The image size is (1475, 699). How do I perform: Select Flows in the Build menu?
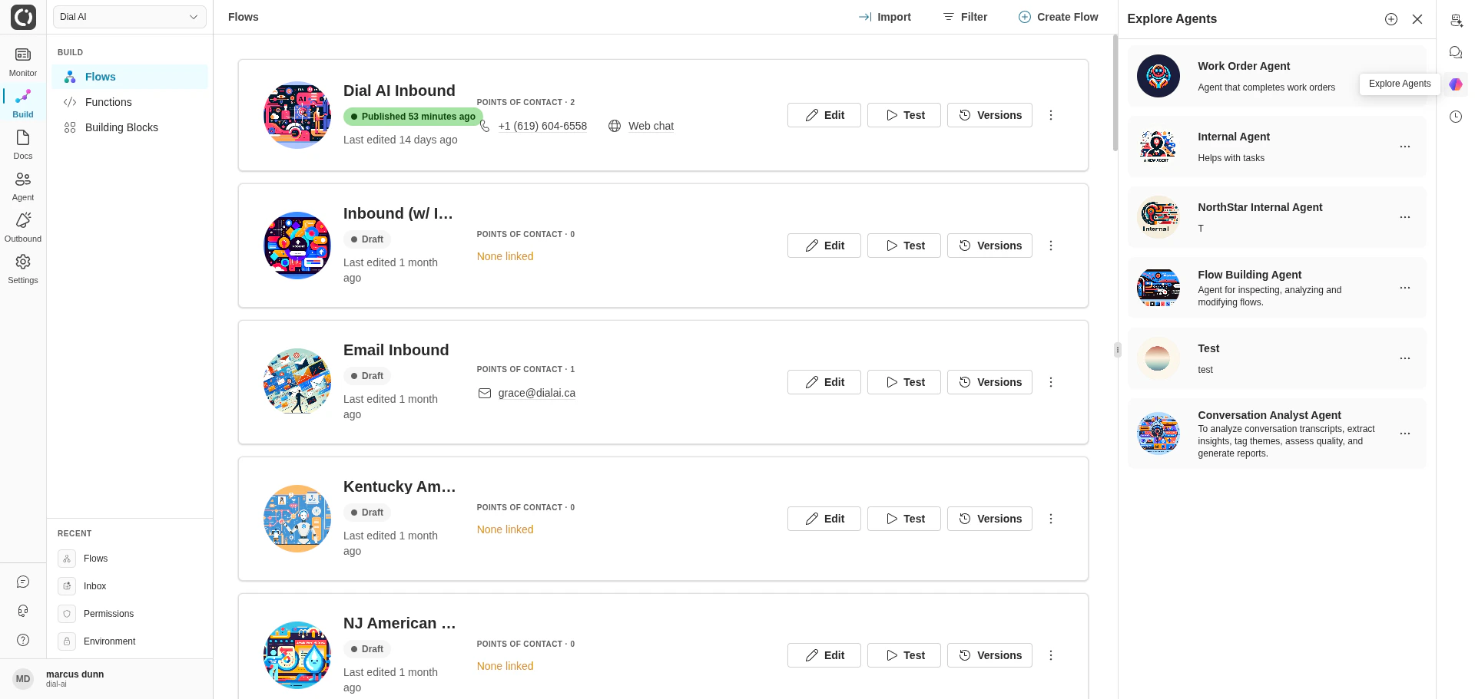(130, 77)
